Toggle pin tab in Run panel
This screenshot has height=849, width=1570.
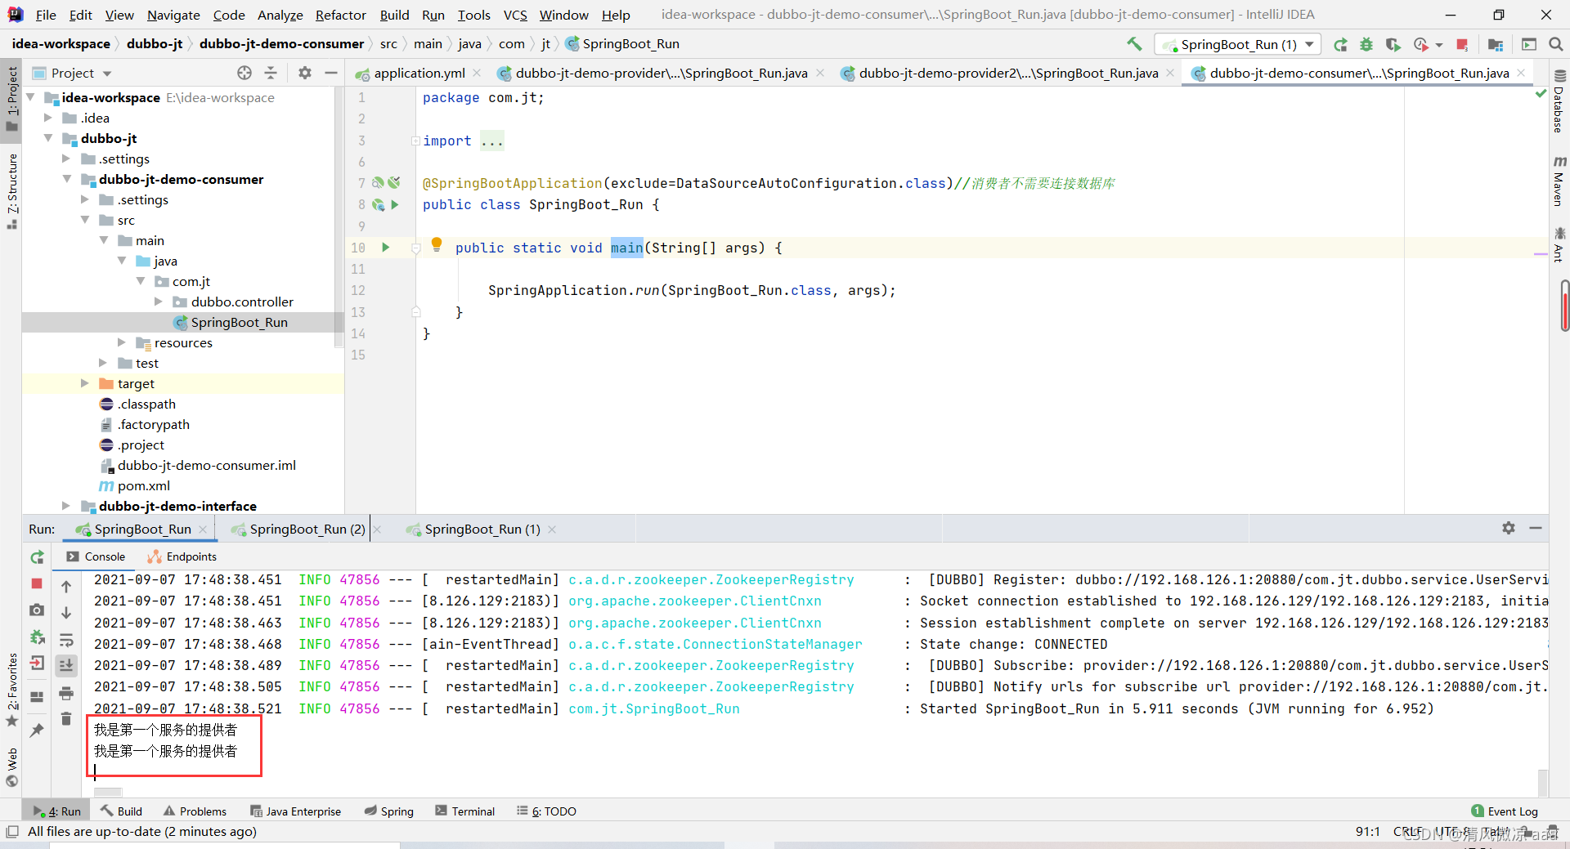click(37, 730)
